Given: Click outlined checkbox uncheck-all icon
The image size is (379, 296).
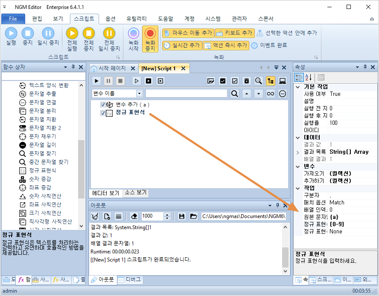Looking at the screenshot, I should 235,81.
